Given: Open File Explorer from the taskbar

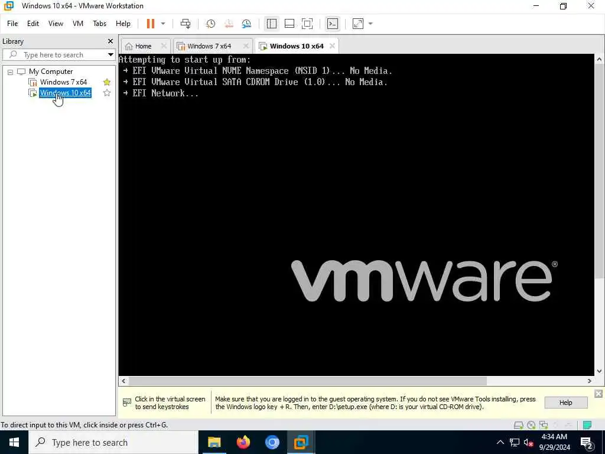Looking at the screenshot, I should [x=214, y=442].
